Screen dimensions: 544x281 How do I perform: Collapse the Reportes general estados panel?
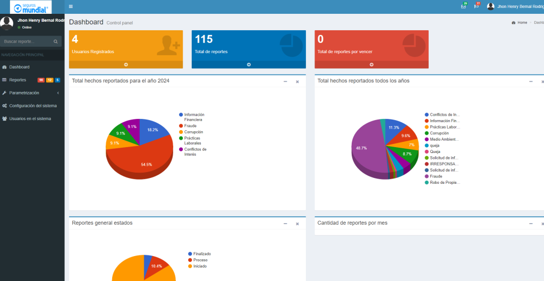[285, 224]
